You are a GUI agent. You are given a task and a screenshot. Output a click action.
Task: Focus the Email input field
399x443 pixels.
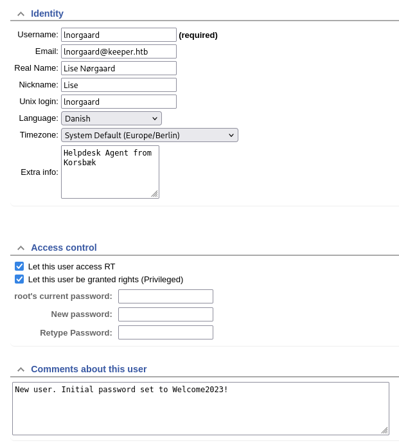coord(118,51)
